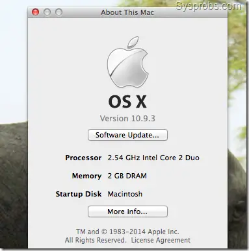The height and width of the screenshot is (251, 249).
Task: Select the 2.54 GHz Intel Core 2 Duo value
Action: pyautogui.click(x=153, y=158)
